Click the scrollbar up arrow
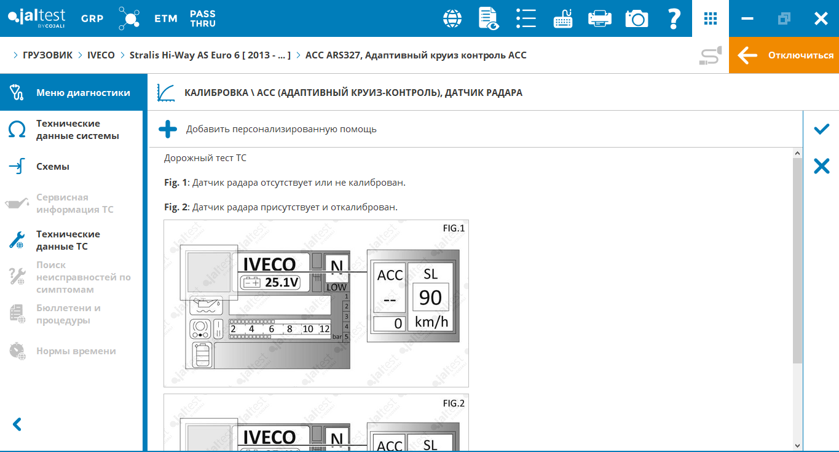Screen dimensions: 839x452 coord(797,153)
